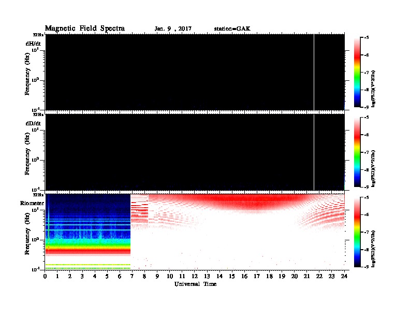Image resolution: width=410 pixels, height=317 pixels.
Task: Click the "dH/dt" panel label
Action: pyautogui.click(x=33, y=44)
